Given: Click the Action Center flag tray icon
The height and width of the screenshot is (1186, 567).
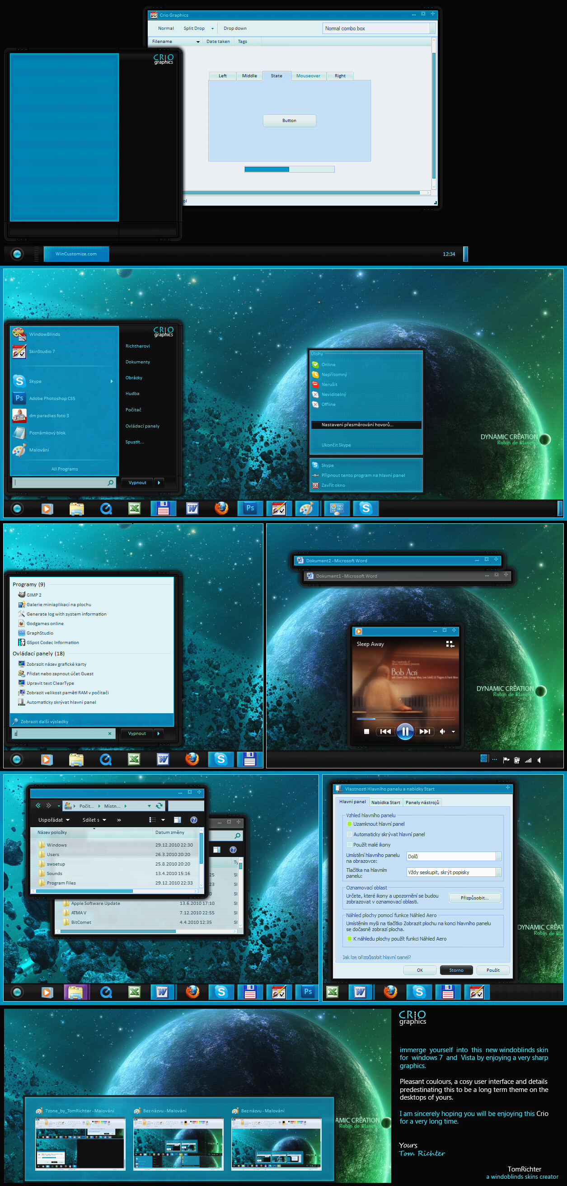Looking at the screenshot, I should (506, 760).
